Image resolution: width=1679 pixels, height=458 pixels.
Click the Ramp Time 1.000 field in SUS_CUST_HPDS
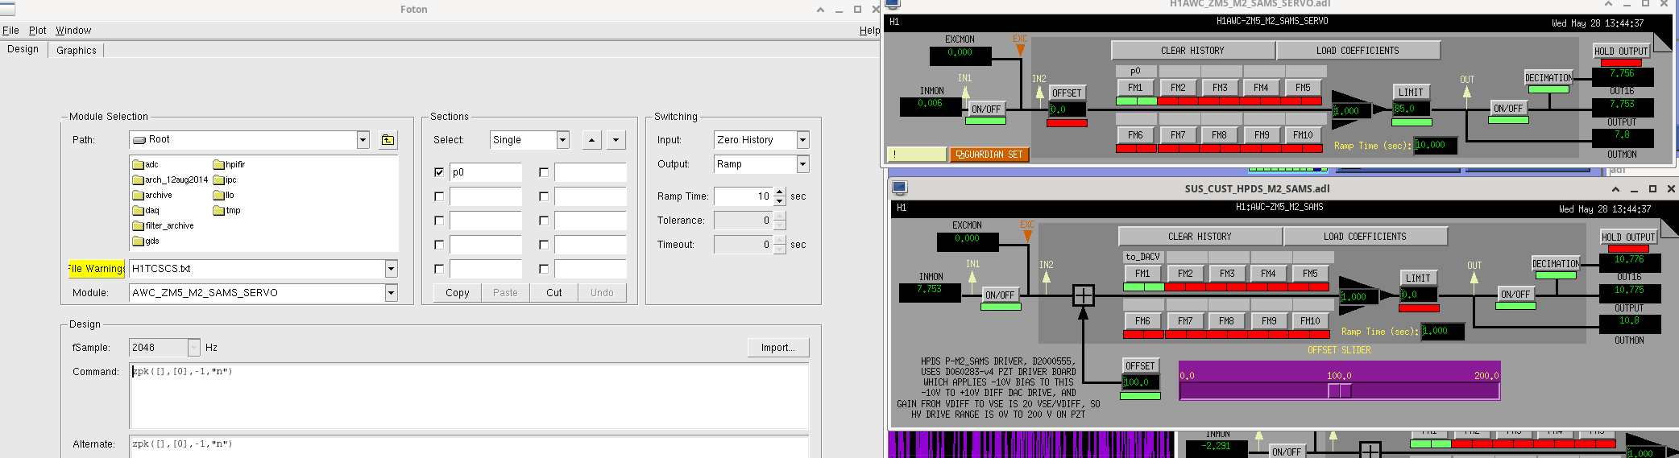[1443, 331]
